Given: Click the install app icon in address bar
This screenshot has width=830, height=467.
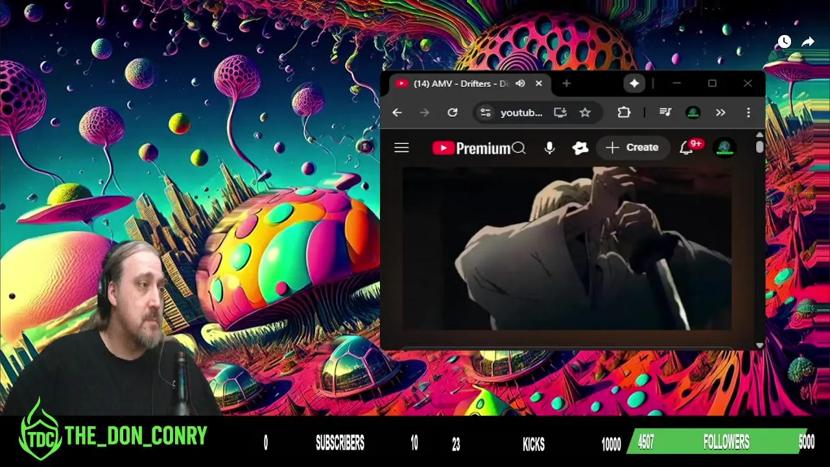Looking at the screenshot, I should click(x=560, y=112).
